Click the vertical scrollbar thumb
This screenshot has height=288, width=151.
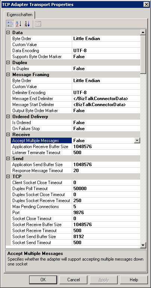click(143, 54)
